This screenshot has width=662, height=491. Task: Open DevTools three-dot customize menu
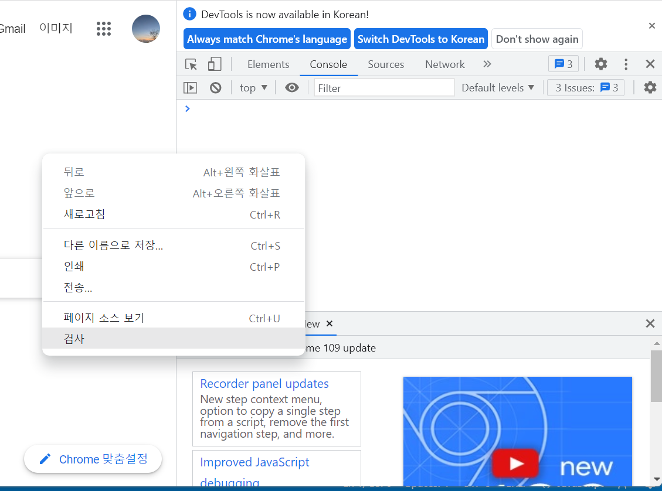[626, 64]
